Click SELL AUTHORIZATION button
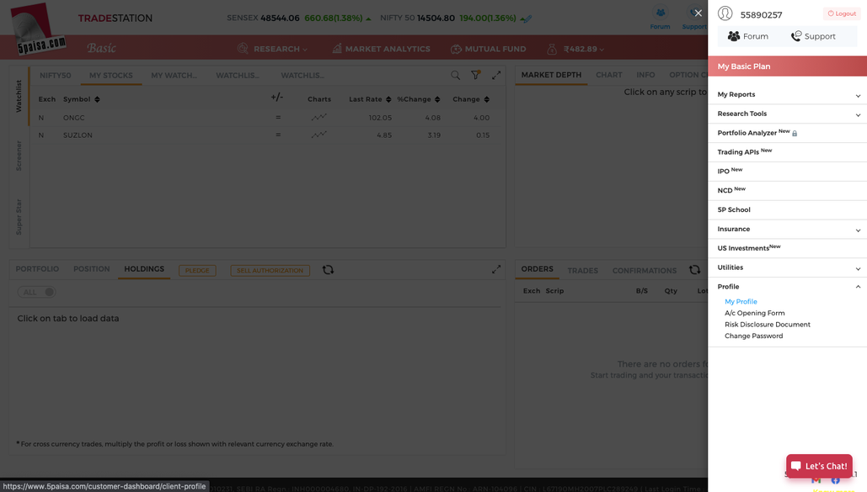Viewport: 867px width, 492px height. click(x=270, y=271)
